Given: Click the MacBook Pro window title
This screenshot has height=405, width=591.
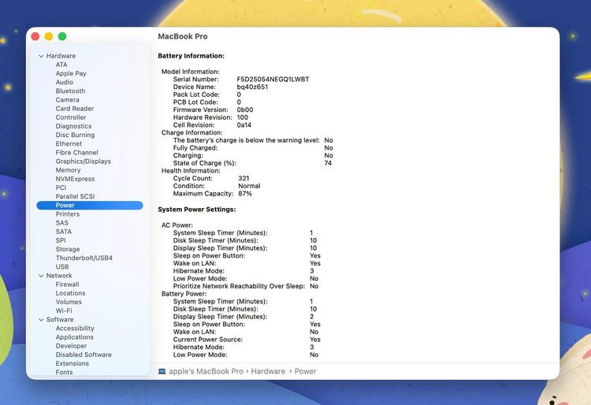Looking at the screenshot, I should [x=183, y=36].
